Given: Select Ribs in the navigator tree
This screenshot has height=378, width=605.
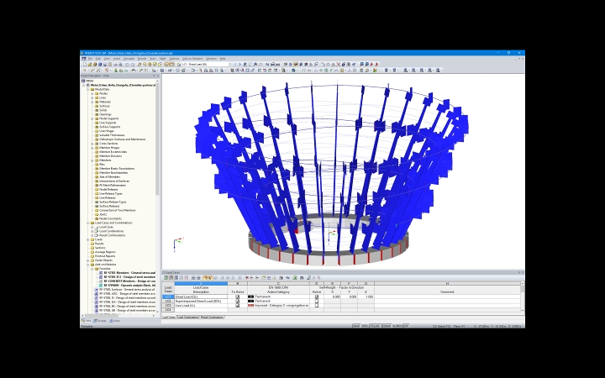Looking at the screenshot, I should pyautogui.click(x=102, y=165).
